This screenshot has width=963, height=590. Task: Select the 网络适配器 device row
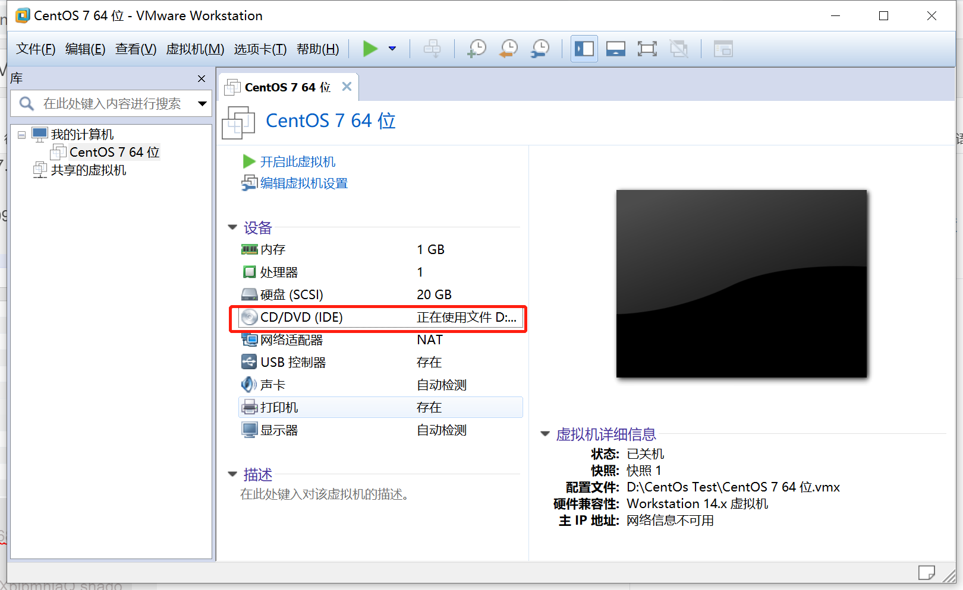380,340
